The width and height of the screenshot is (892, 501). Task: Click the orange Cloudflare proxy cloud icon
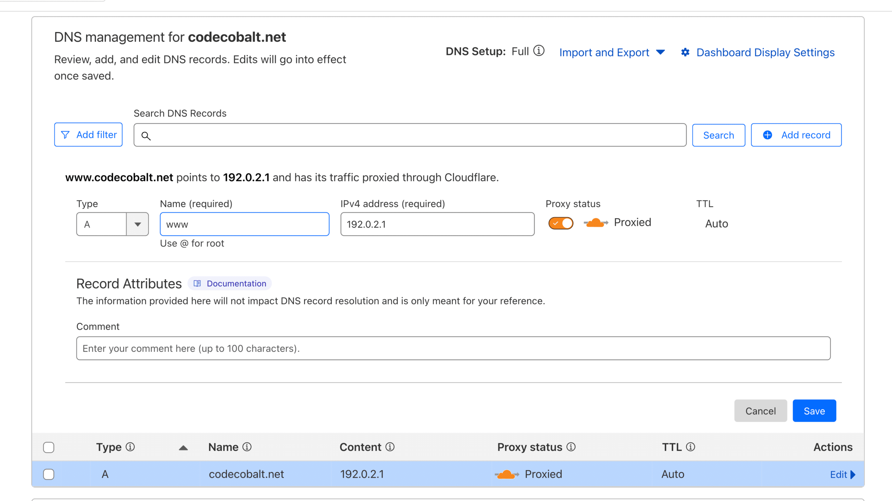pyautogui.click(x=595, y=222)
